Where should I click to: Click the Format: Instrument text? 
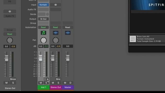(145, 39)
